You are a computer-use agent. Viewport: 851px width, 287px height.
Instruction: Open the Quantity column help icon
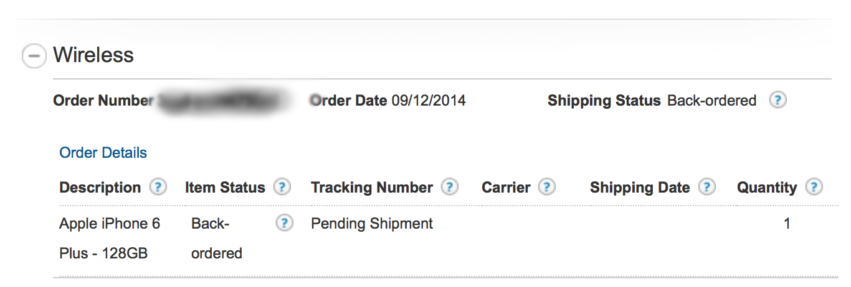[814, 187]
